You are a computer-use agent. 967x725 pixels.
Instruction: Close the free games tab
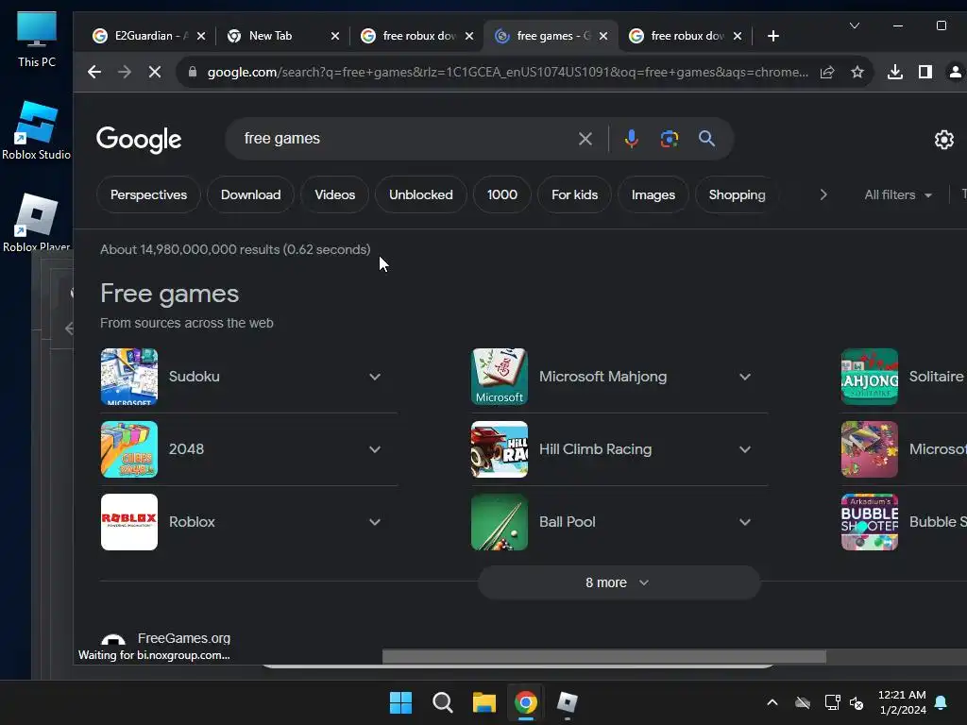pyautogui.click(x=603, y=36)
